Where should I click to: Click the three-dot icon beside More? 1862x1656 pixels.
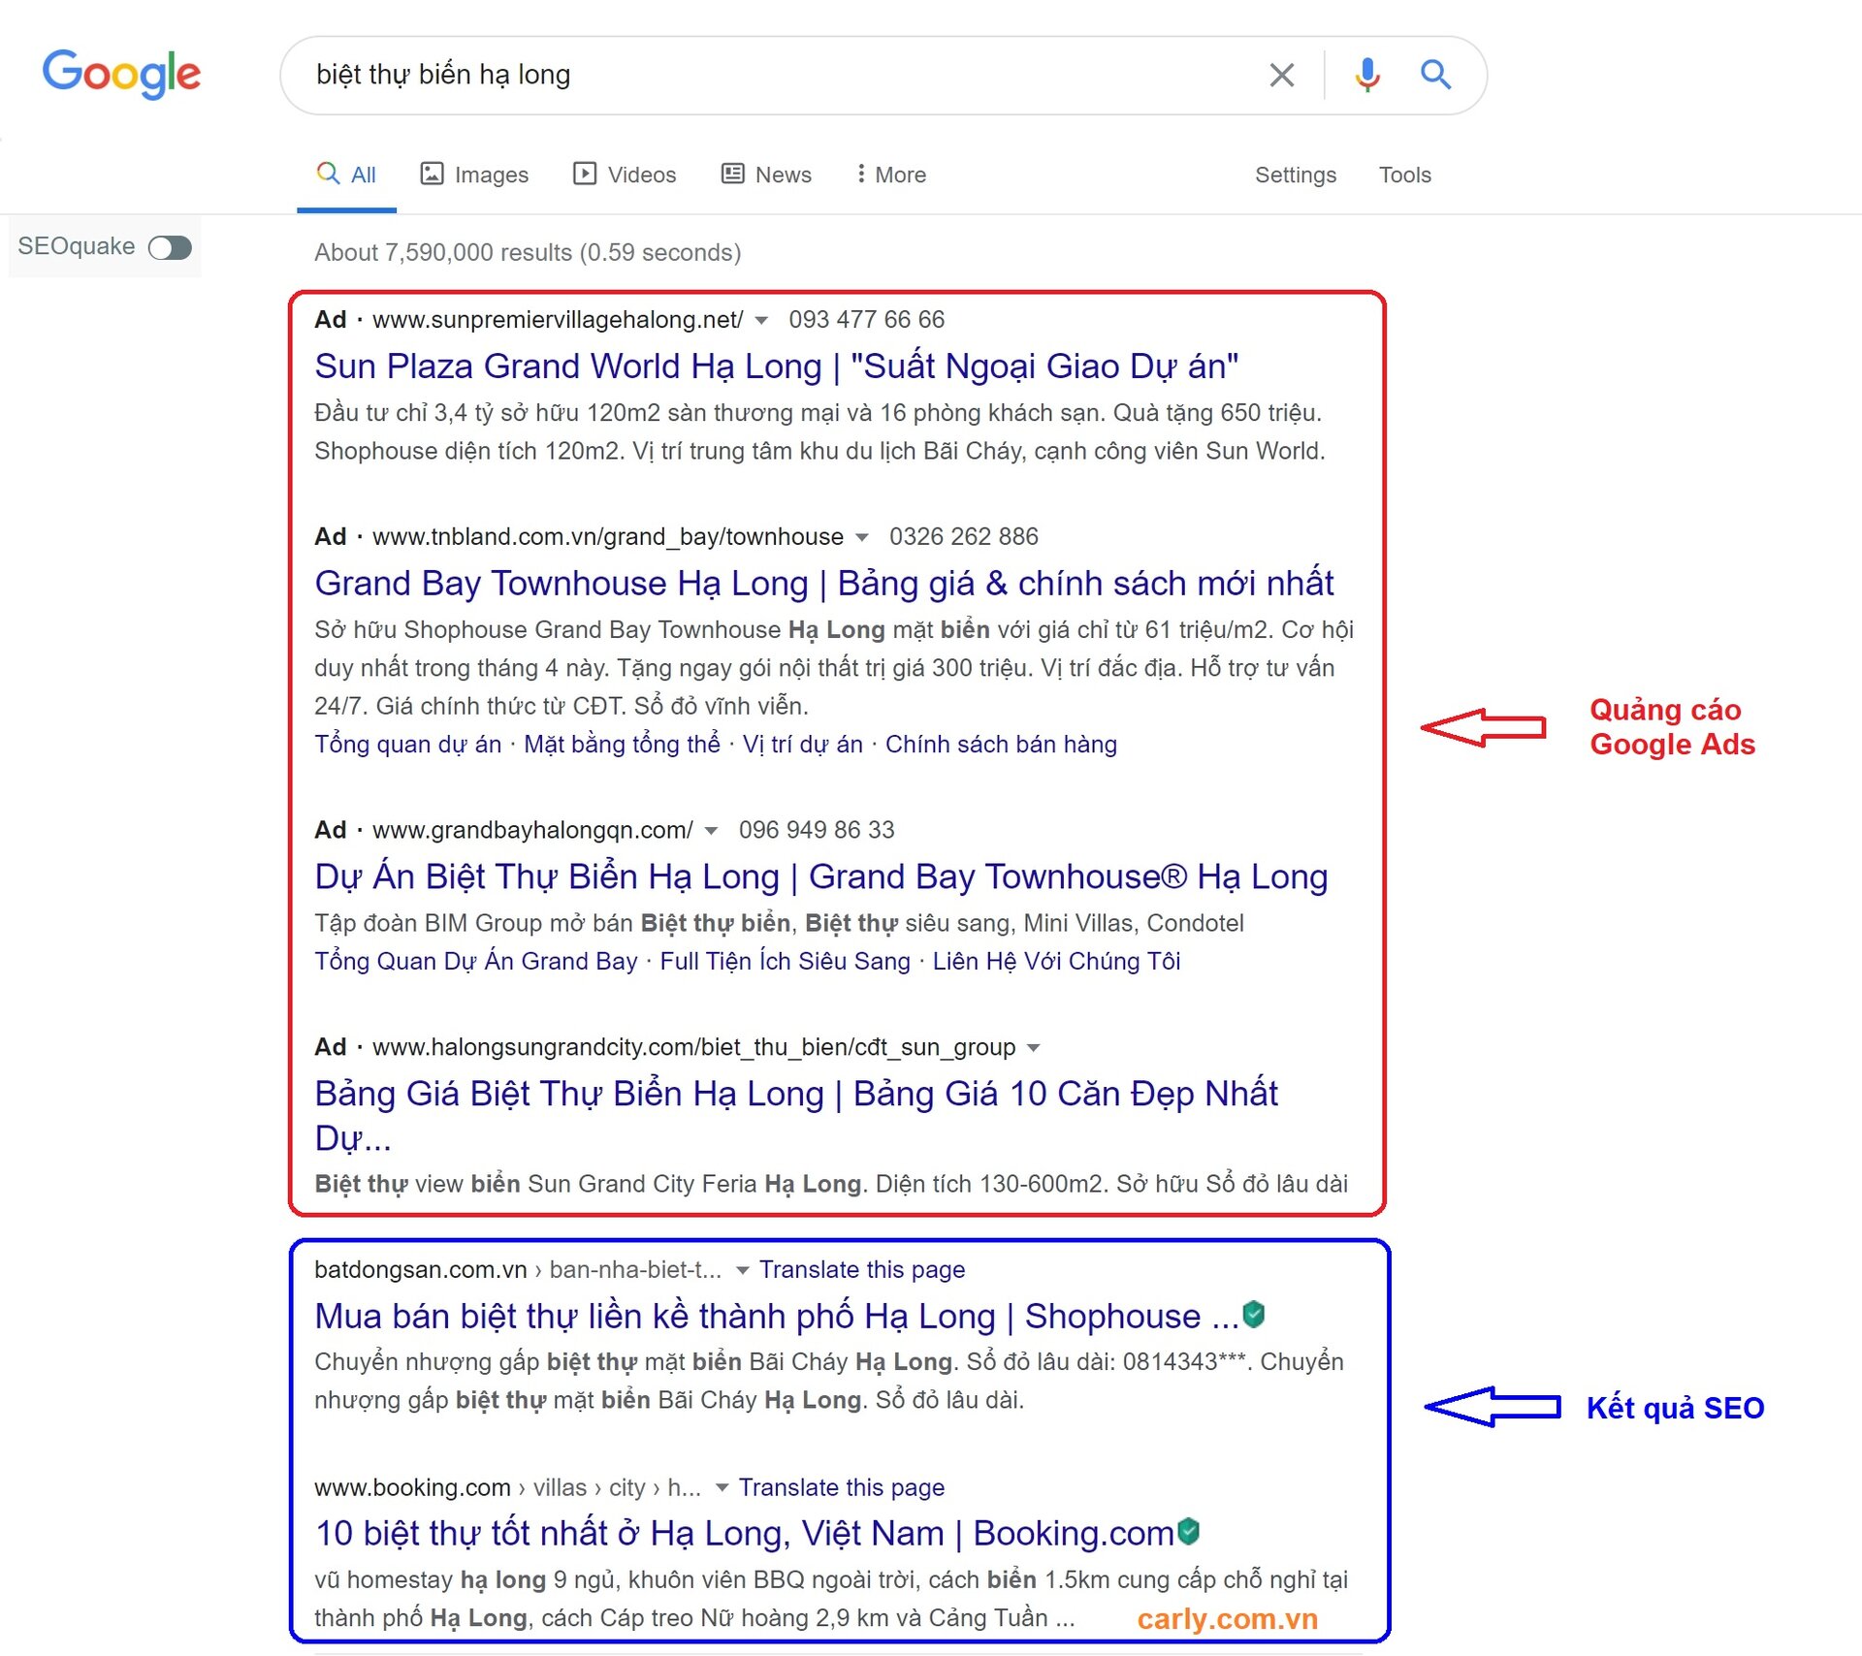pyautogui.click(x=860, y=174)
